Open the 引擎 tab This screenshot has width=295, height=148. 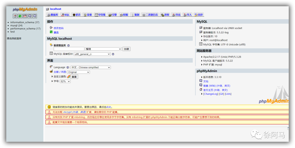coord(113,15)
